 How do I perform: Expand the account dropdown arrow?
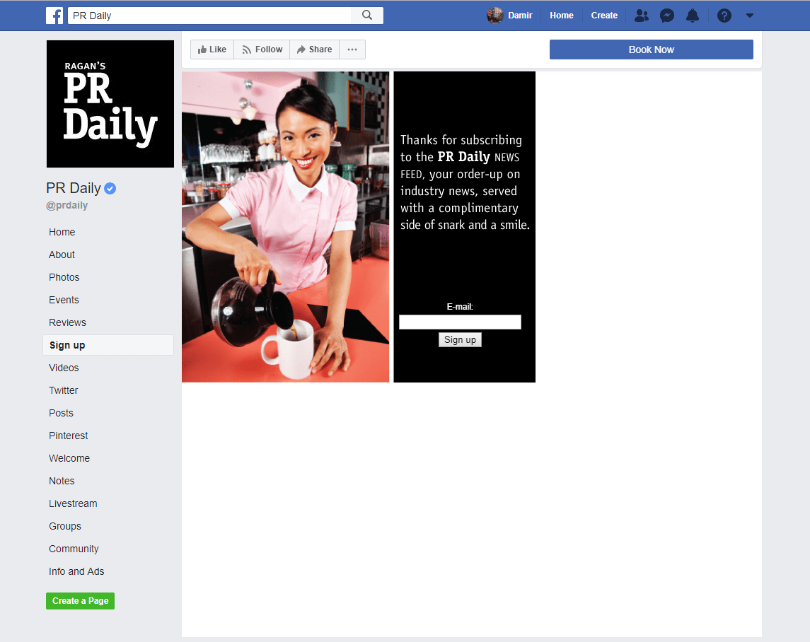pos(750,16)
